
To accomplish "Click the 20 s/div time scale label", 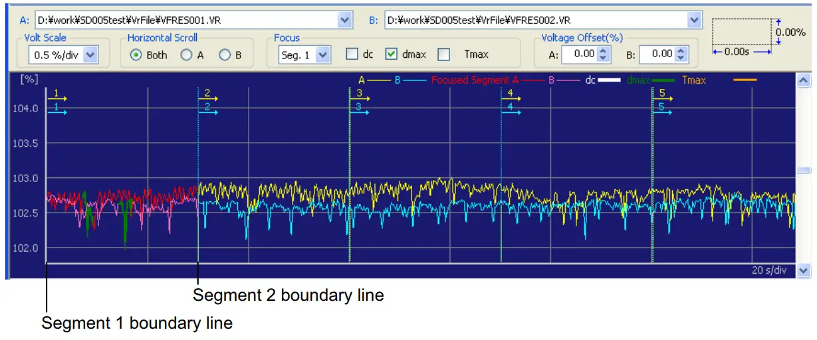I will coord(770,270).
